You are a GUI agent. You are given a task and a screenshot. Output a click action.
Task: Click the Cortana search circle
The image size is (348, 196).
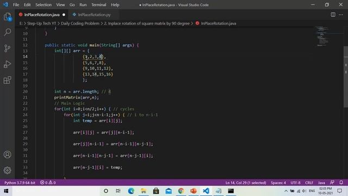pyautogui.click(x=106, y=191)
